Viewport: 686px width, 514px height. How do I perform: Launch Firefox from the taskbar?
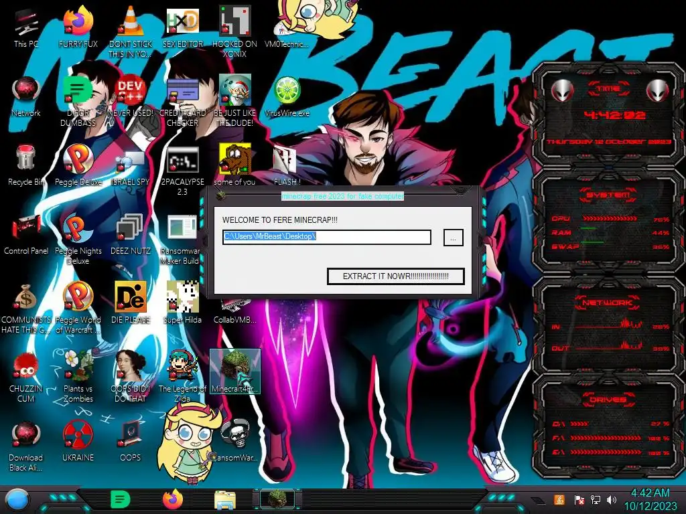(172, 499)
